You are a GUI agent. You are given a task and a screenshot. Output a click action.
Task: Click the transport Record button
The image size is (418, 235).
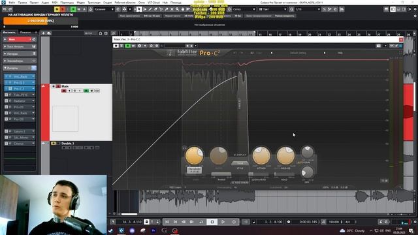(x=234, y=222)
